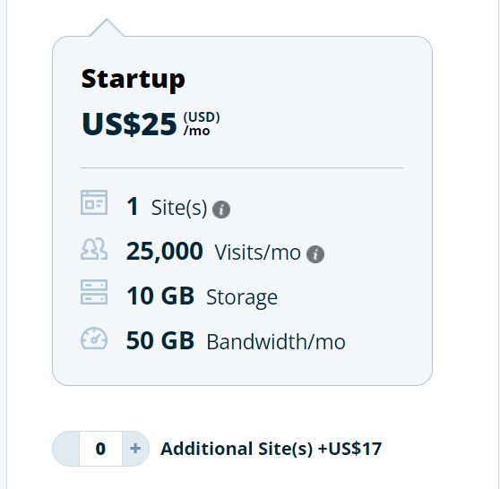This screenshot has height=489, width=500.
Task: Click the visitors people icon
Action: (x=94, y=248)
